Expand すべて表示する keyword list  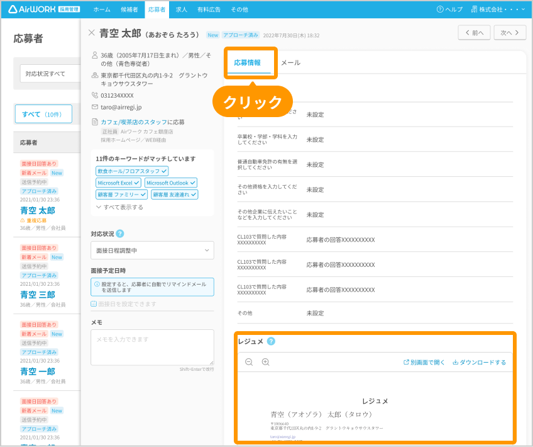119,207
